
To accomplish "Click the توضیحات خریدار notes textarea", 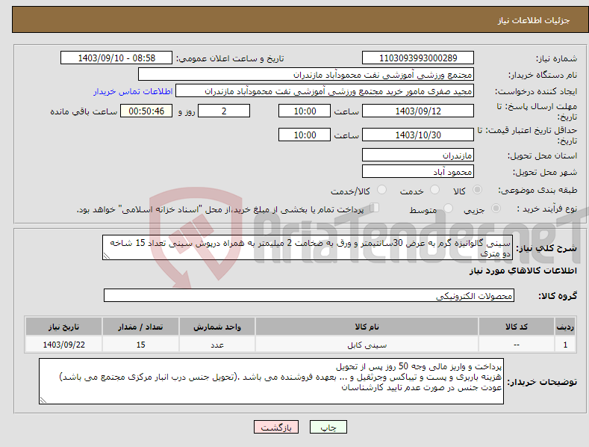I will tap(271, 381).
